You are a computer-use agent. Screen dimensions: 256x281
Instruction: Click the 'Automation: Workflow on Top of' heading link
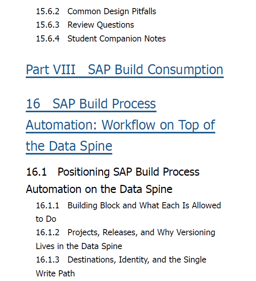click(120, 125)
